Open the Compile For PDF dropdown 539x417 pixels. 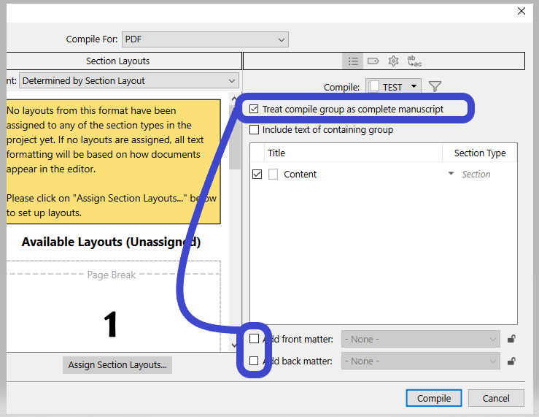(205, 39)
